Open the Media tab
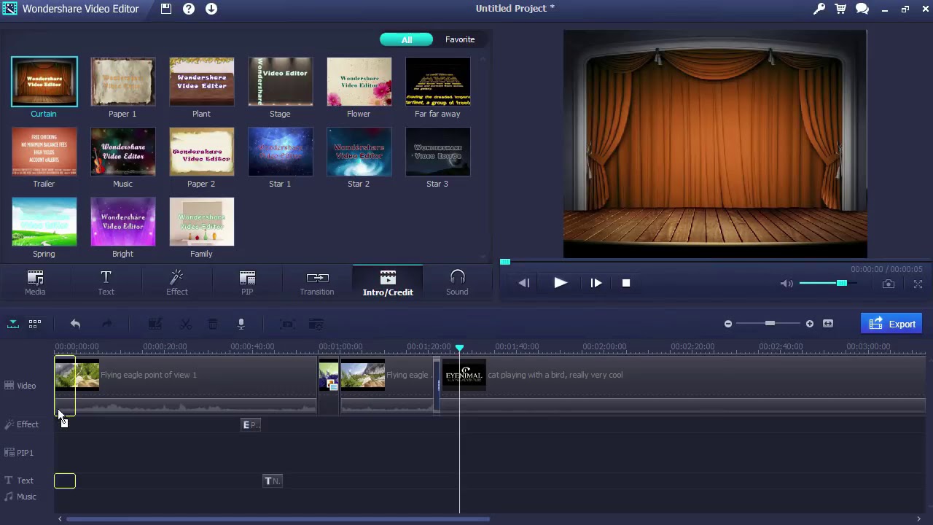This screenshot has width=933, height=525. coord(35,282)
